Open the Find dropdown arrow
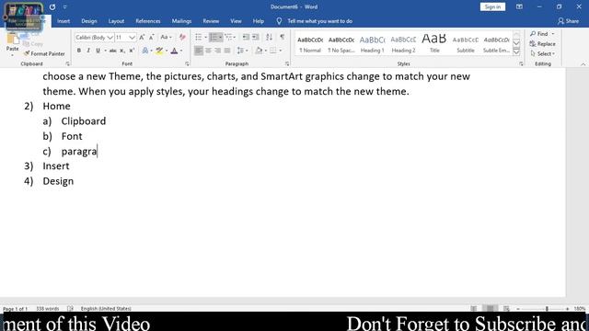 553,34
